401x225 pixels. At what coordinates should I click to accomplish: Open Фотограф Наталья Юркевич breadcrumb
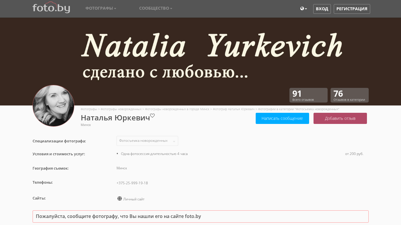(x=233, y=109)
